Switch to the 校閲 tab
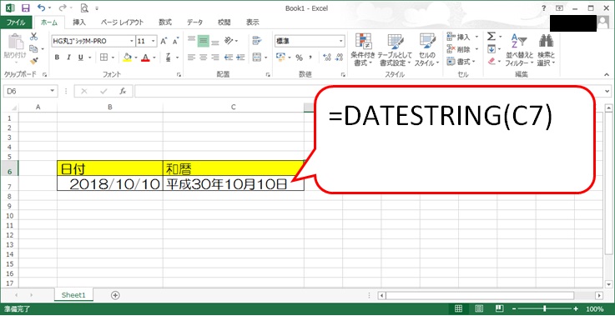 [x=224, y=23]
